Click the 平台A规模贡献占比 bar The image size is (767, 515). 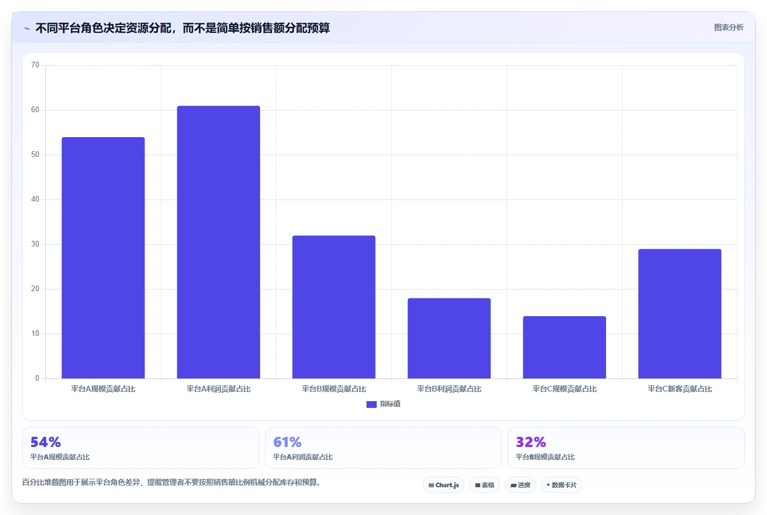pyautogui.click(x=103, y=258)
